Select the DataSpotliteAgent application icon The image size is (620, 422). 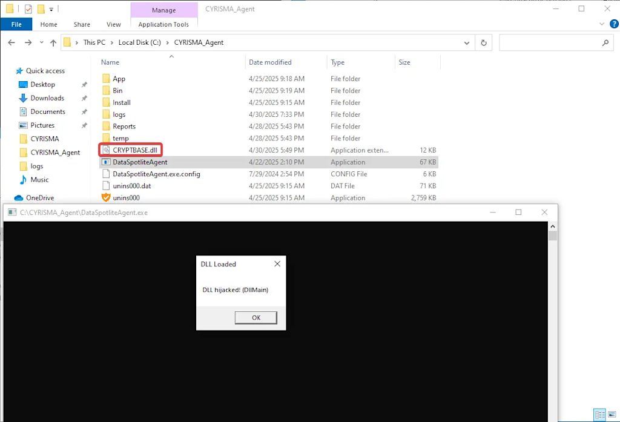click(107, 162)
